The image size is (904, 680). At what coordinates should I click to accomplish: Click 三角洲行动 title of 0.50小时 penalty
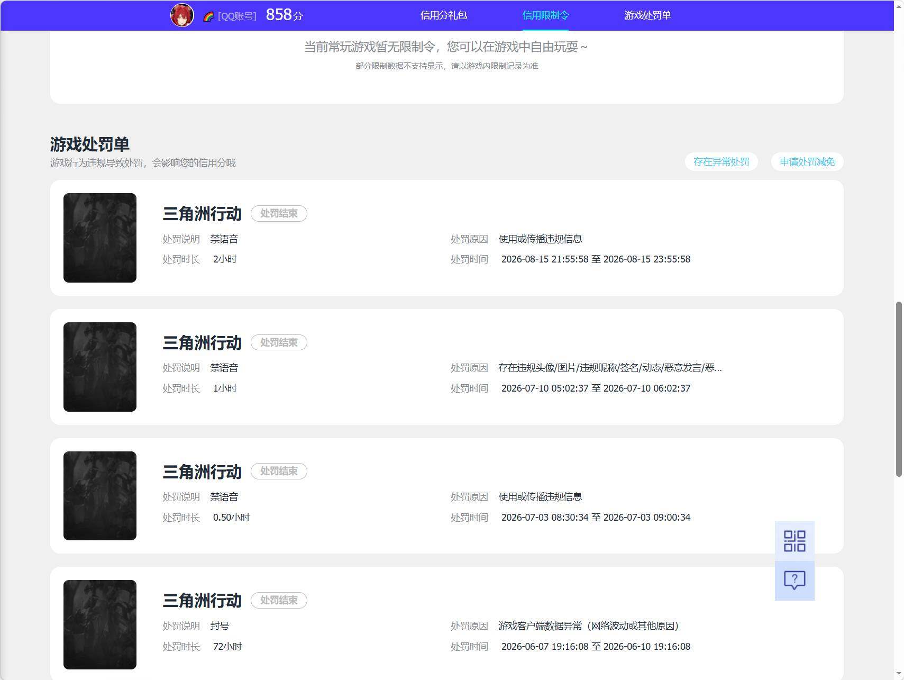point(202,472)
